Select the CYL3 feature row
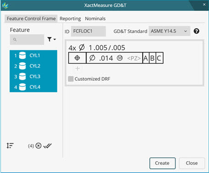Image resolution: width=209 pixels, height=173 pixels. tap(33, 76)
